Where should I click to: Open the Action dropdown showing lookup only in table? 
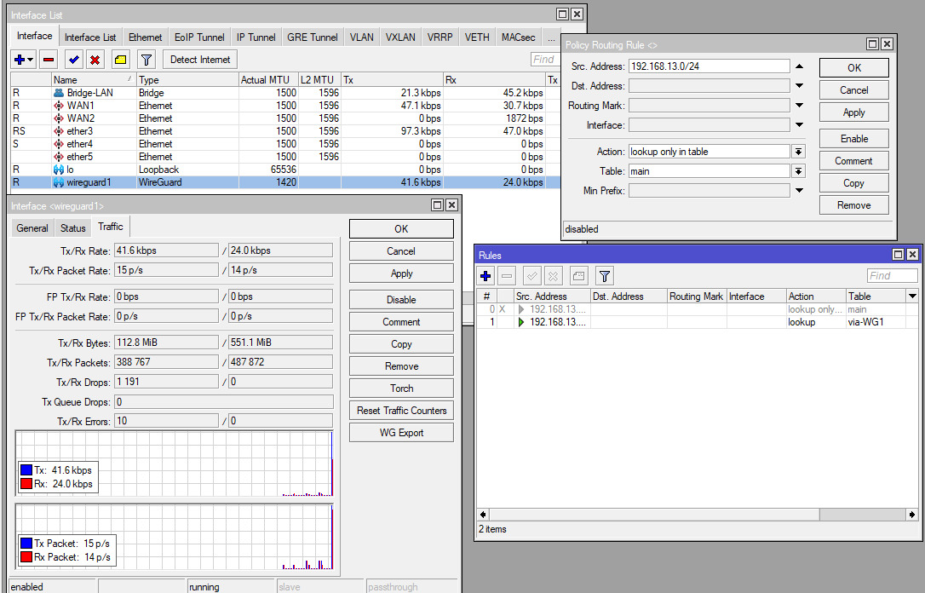click(x=798, y=152)
